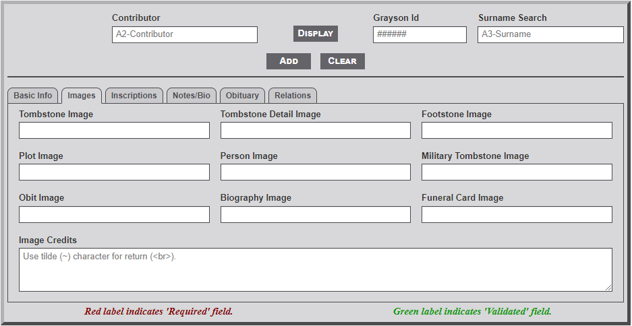Open the Obituary tab
The image size is (632, 326).
point(242,96)
